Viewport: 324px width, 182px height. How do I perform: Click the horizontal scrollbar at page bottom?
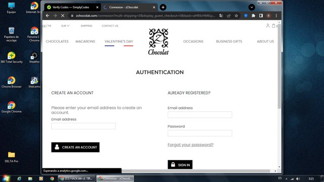click(x=196, y=171)
